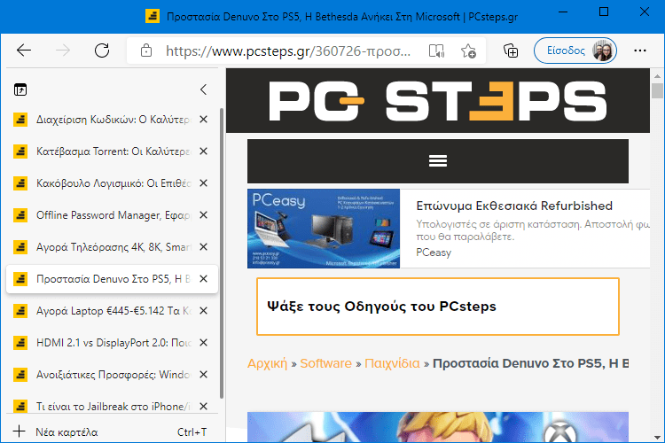The height and width of the screenshot is (443, 665).
Task: Open the hamburger navigation menu
Action: click(438, 161)
